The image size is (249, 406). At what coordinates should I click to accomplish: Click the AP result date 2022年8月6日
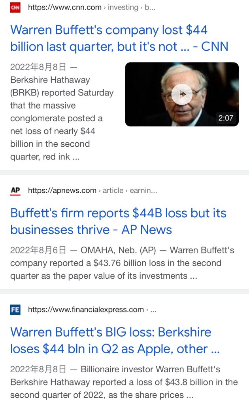point(38,250)
